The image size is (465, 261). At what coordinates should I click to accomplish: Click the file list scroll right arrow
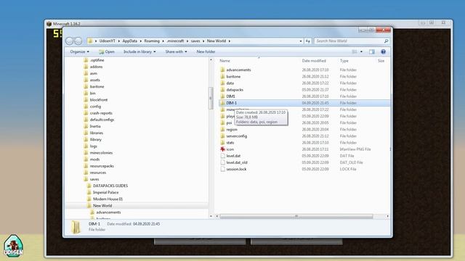(x=387, y=216)
